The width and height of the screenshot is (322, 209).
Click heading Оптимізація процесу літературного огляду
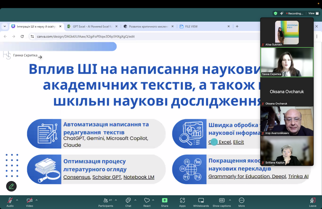click(95, 165)
